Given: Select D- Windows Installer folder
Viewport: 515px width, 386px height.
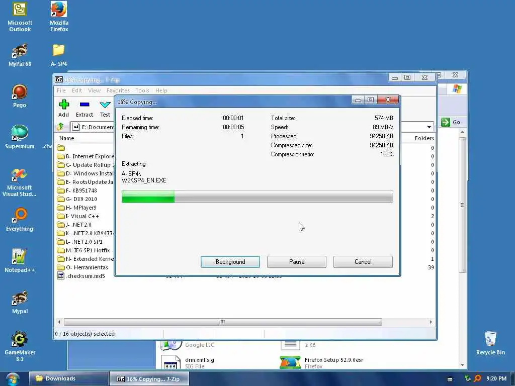Looking at the screenshot, I should (85, 173).
